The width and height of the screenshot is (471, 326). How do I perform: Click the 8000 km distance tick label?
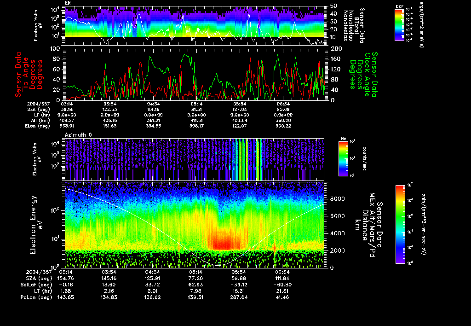[x=337, y=199]
